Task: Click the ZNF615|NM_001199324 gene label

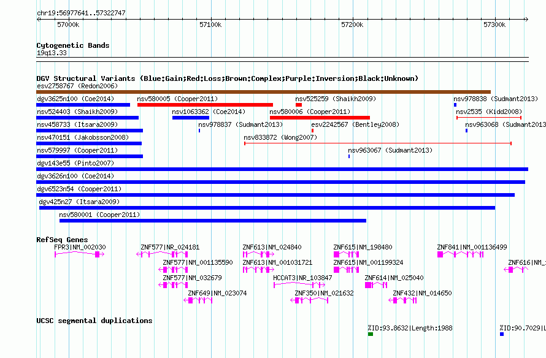Action: [x=369, y=262]
